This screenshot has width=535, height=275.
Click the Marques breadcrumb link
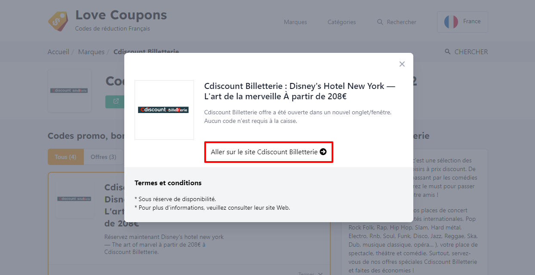tap(91, 52)
